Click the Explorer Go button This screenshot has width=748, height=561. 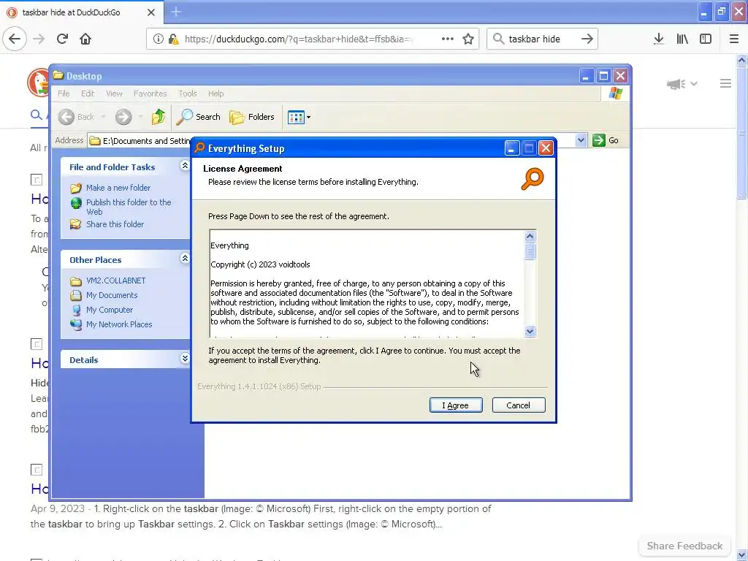(x=606, y=140)
